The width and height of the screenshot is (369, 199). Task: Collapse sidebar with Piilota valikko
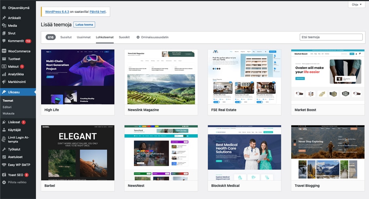[x=14, y=182]
